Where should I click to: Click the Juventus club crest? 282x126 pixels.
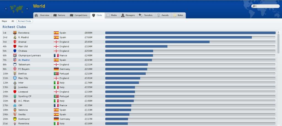pyautogui.click(x=15, y=87)
